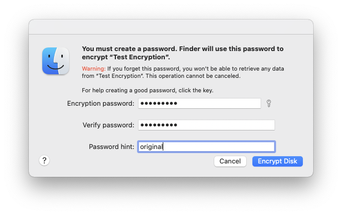Click the masked dots in Verify password field
This screenshot has width=342, height=215.
[x=158, y=125]
